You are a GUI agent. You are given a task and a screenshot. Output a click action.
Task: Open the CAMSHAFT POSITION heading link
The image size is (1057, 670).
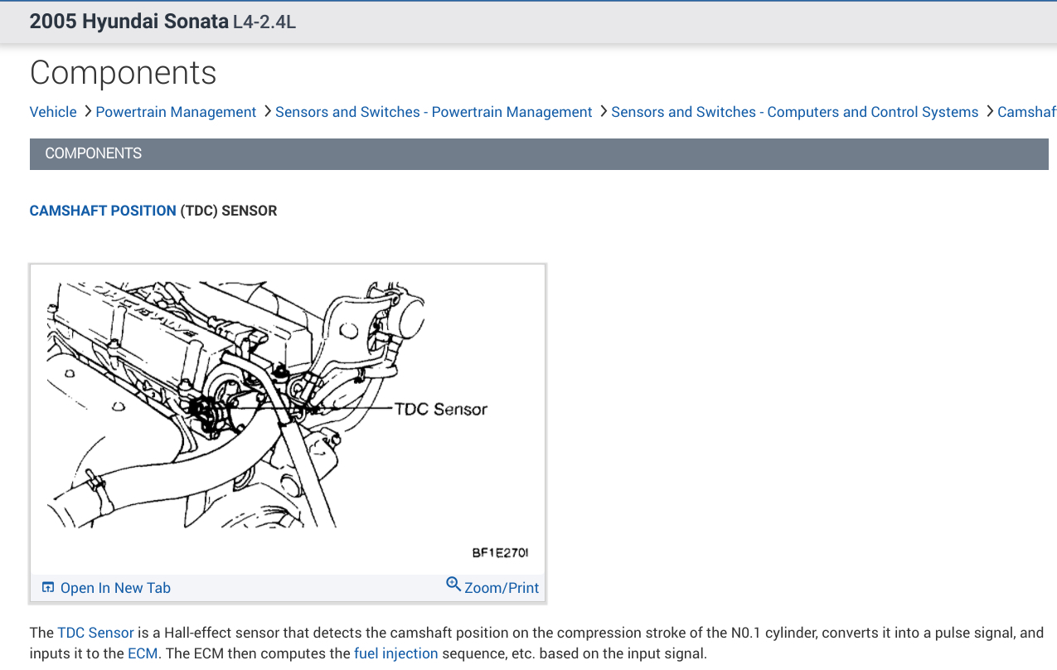coord(103,211)
